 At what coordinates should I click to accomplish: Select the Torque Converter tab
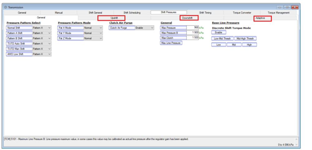tap(242, 13)
